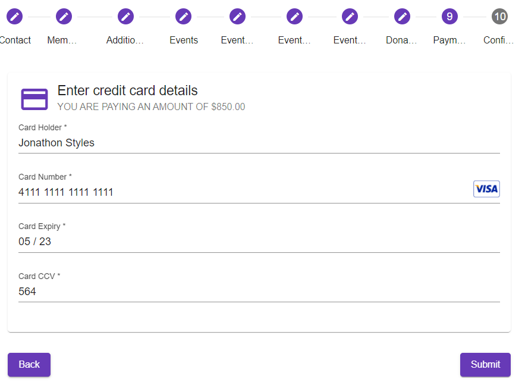Select the greyed step 10 Confirmation circle
Viewport: 525px width, 382px height.
(x=499, y=16)
